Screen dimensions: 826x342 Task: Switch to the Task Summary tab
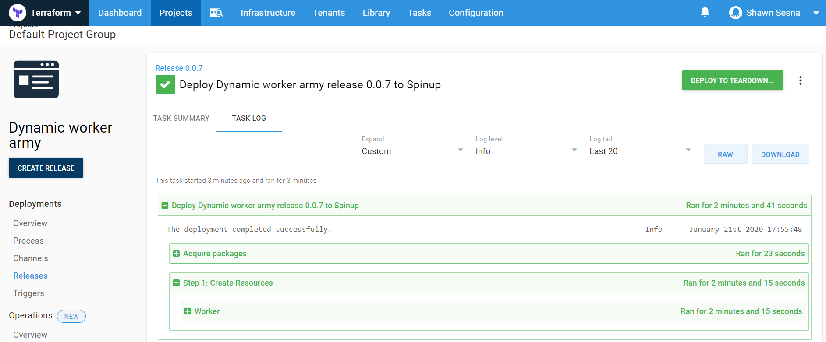[x=181, y=118]
